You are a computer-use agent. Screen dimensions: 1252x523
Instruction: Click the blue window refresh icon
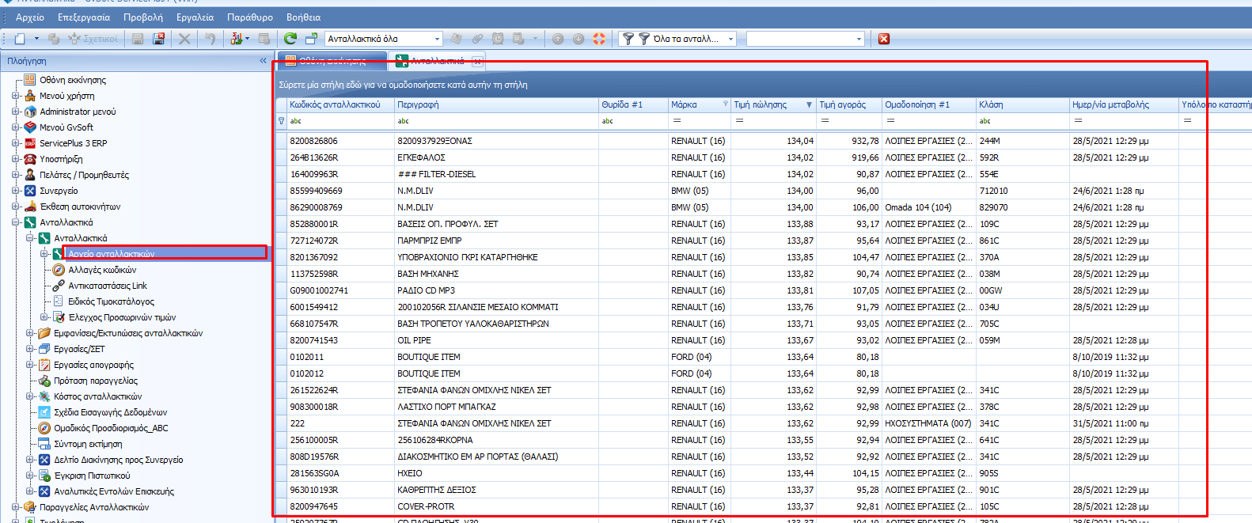click(311, 39)
